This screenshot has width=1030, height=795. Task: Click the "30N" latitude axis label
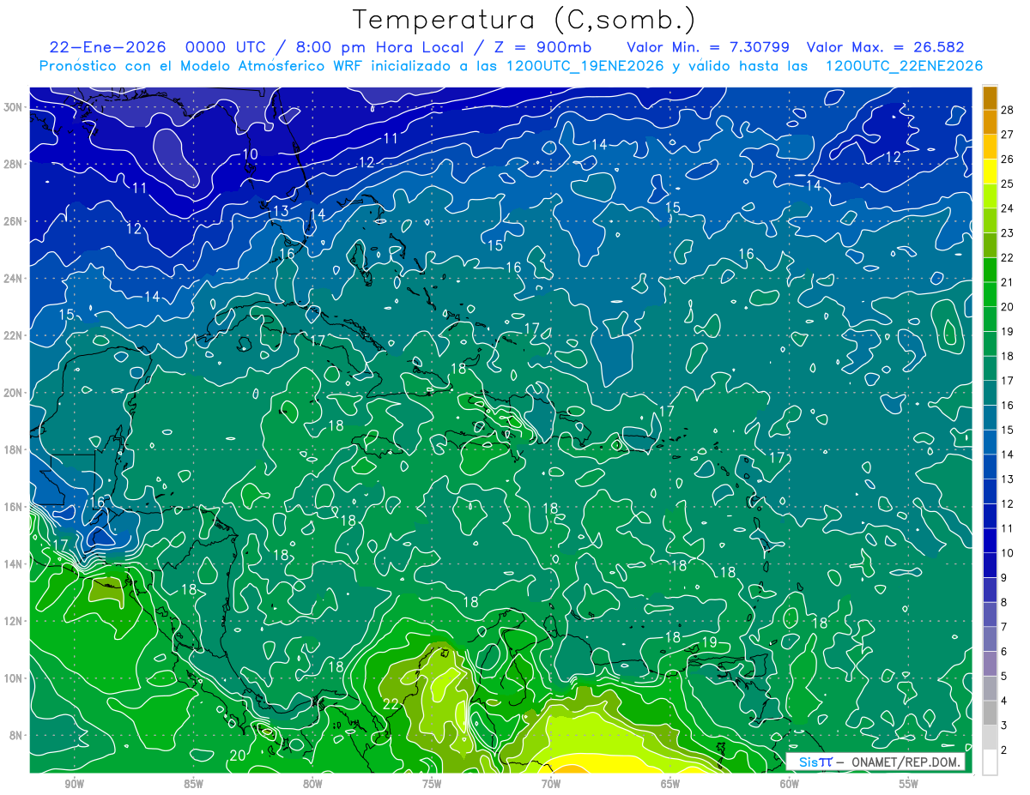pos(13,107)
